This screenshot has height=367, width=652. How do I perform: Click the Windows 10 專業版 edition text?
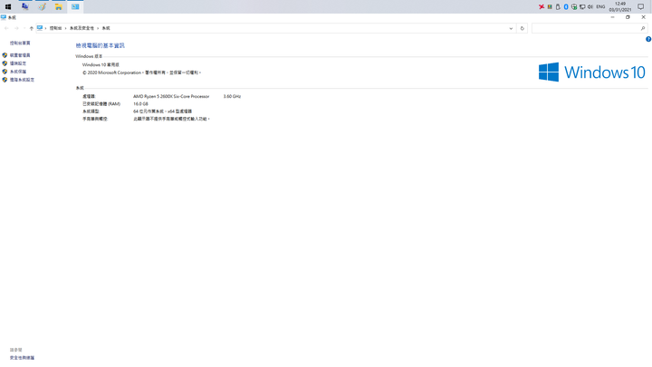[x=101, y=65]
